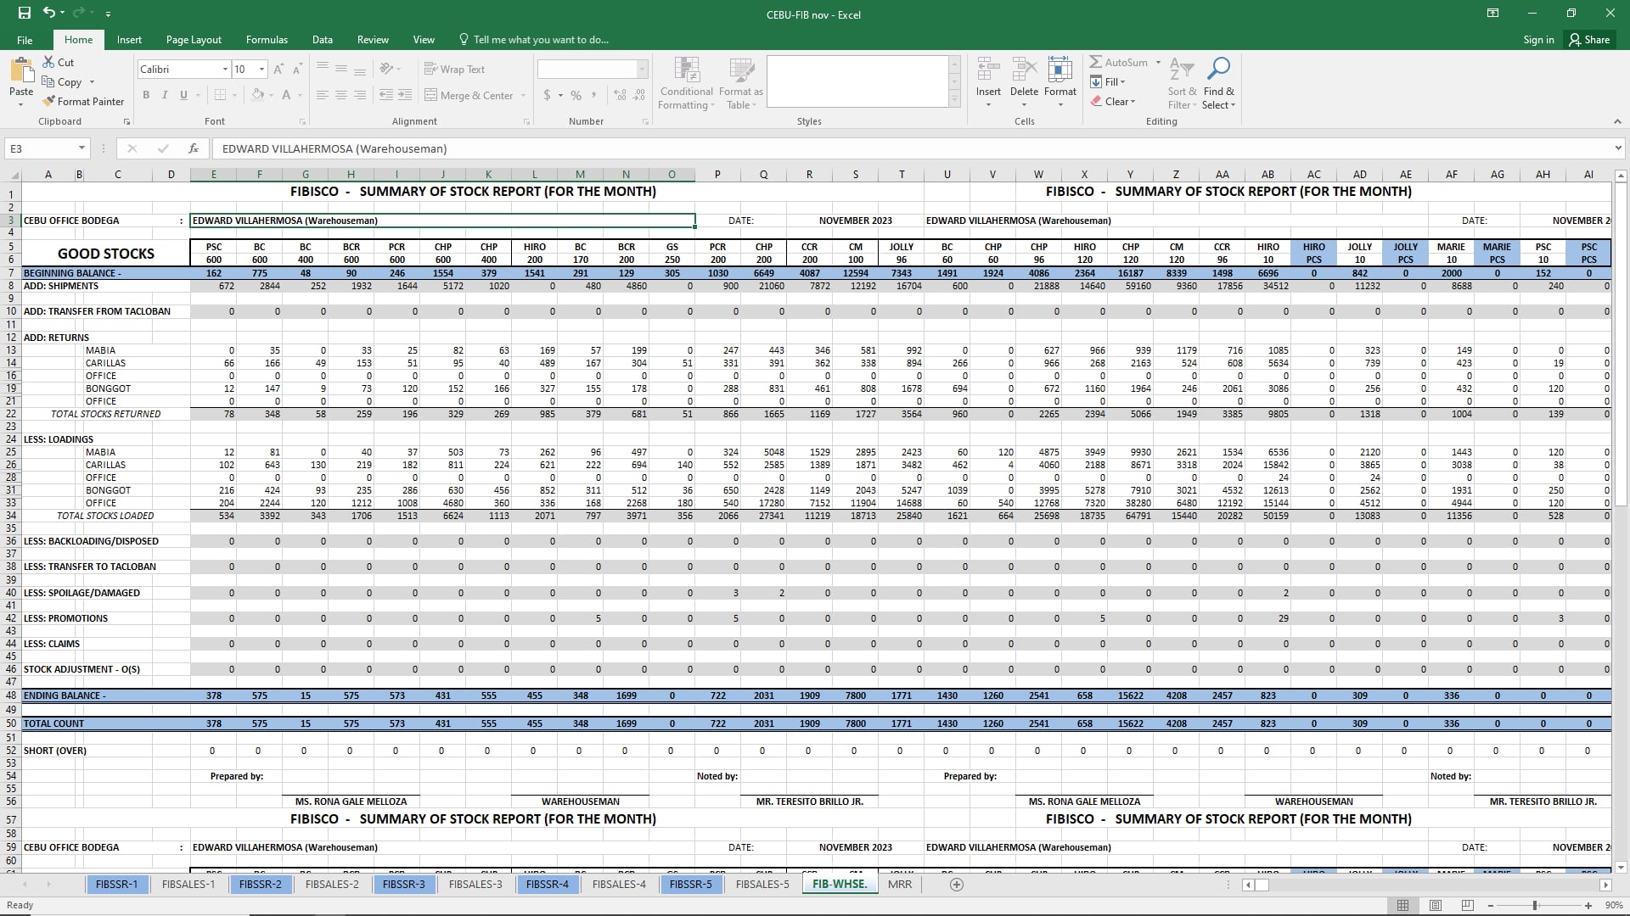This screenshot has height=916, width=1630.
Task: Open Find & Select magnifier tool
Action: tap(1219, 70)
